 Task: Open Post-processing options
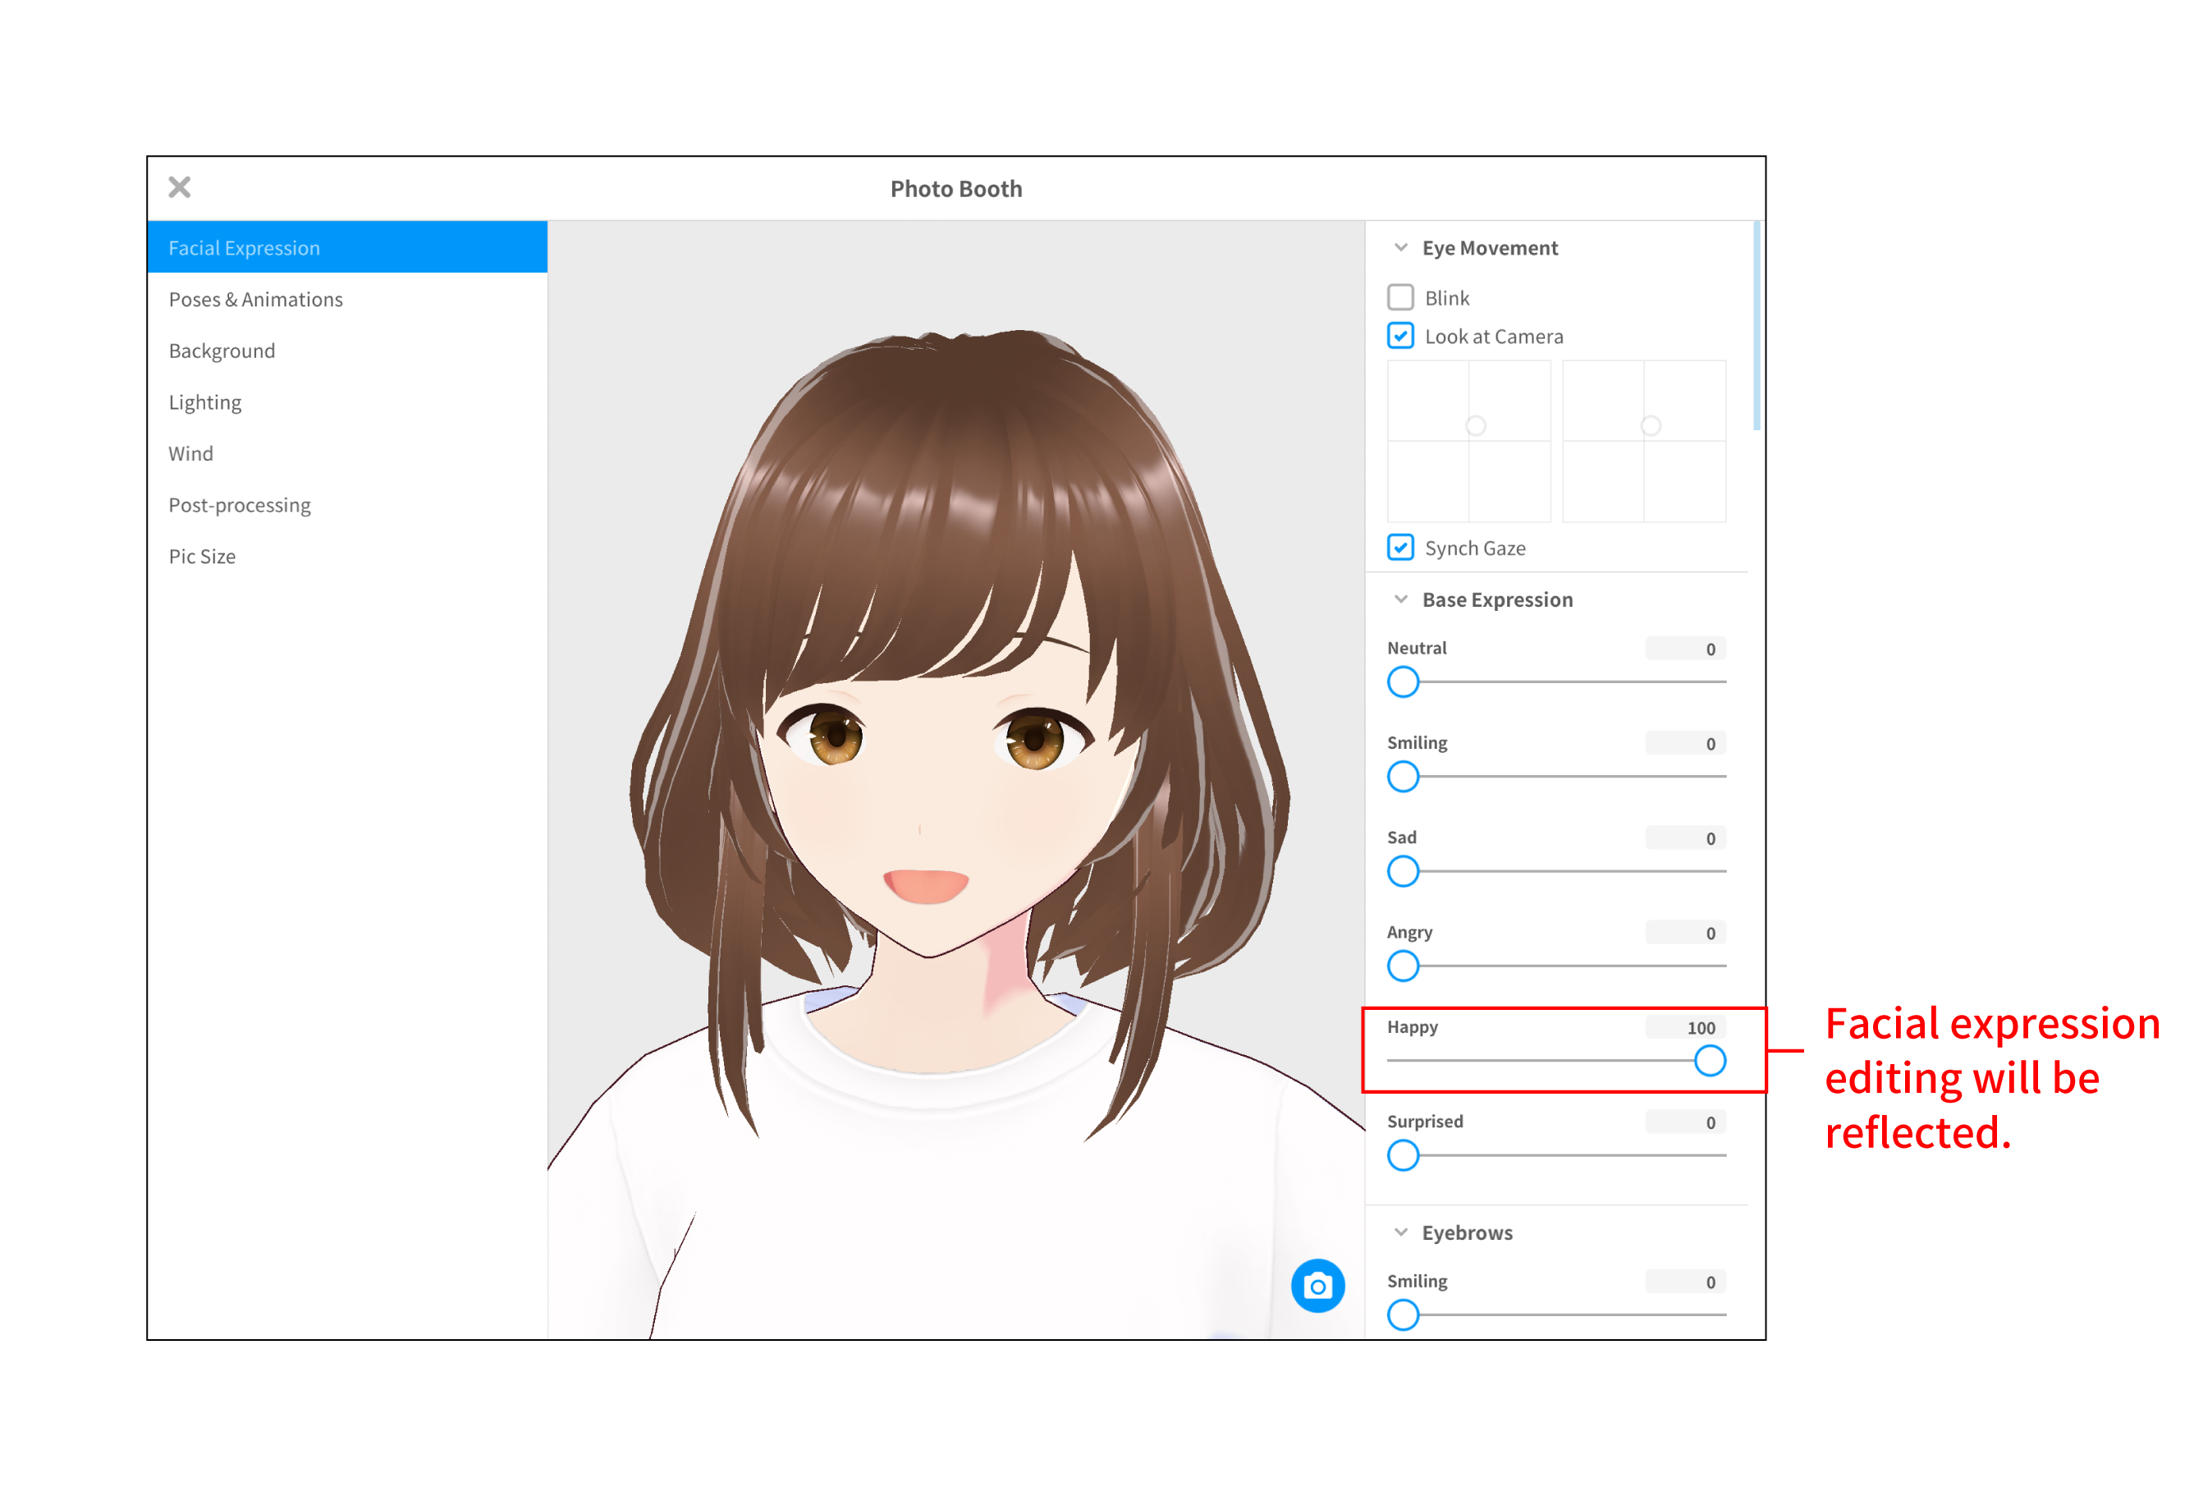point(239,504)
